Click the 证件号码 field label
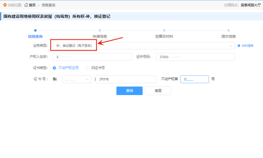 144,57
